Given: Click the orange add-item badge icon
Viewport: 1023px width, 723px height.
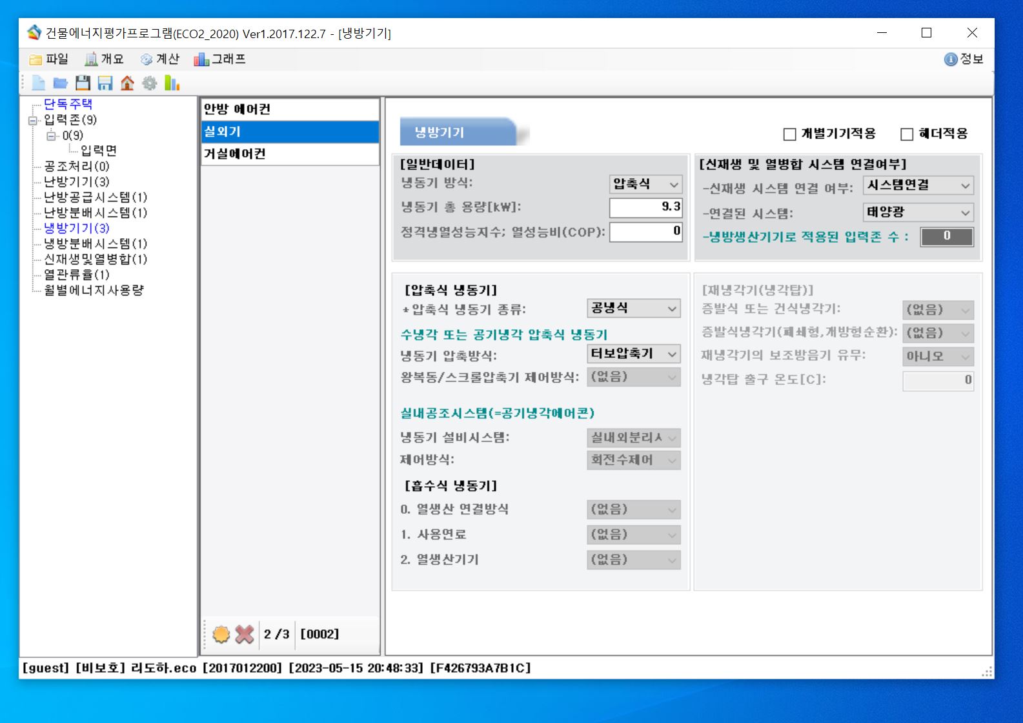Looking at the screenshot, I should (x=221, y=634).
